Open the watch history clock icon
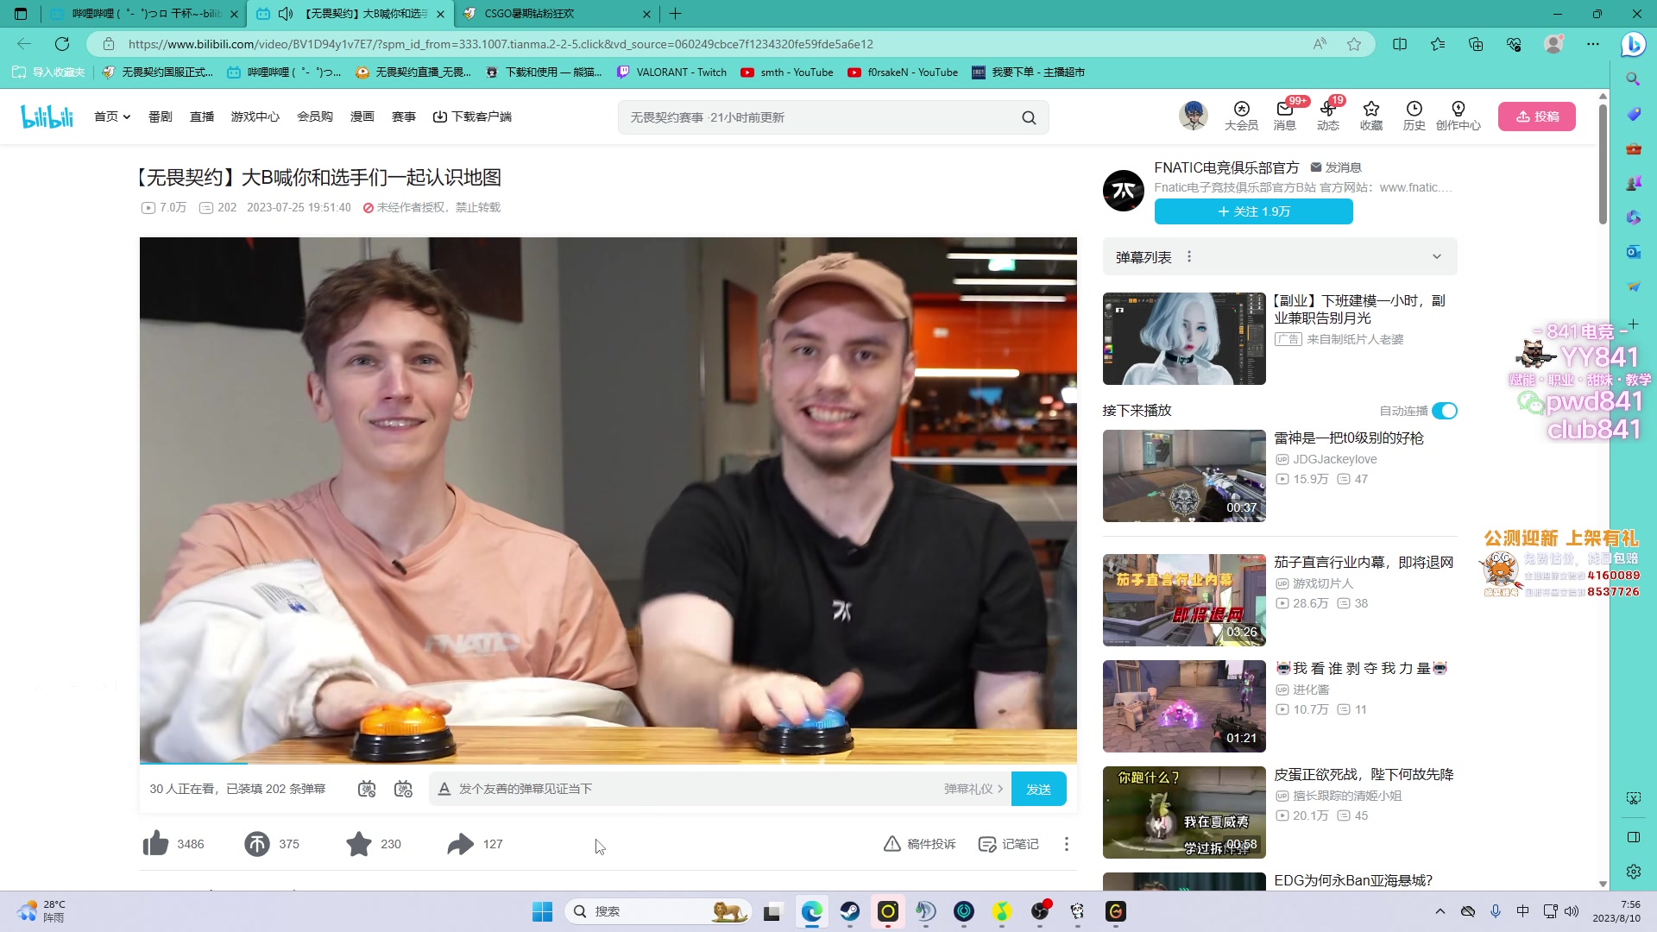This screenshot has width=1657, height=932. tap(1414, 110)
